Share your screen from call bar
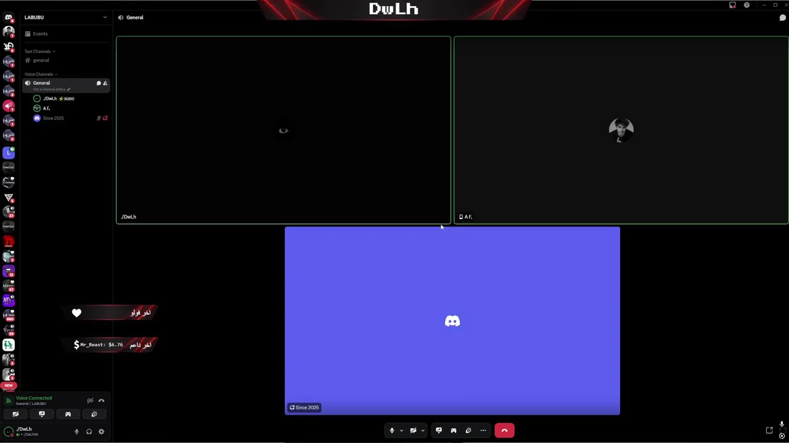The image size is (789, 443). click(x=439, y=431)
